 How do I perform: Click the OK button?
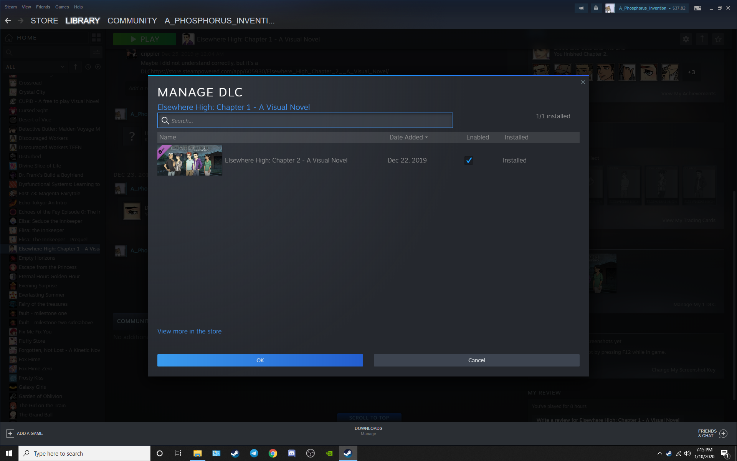[260, 360]
